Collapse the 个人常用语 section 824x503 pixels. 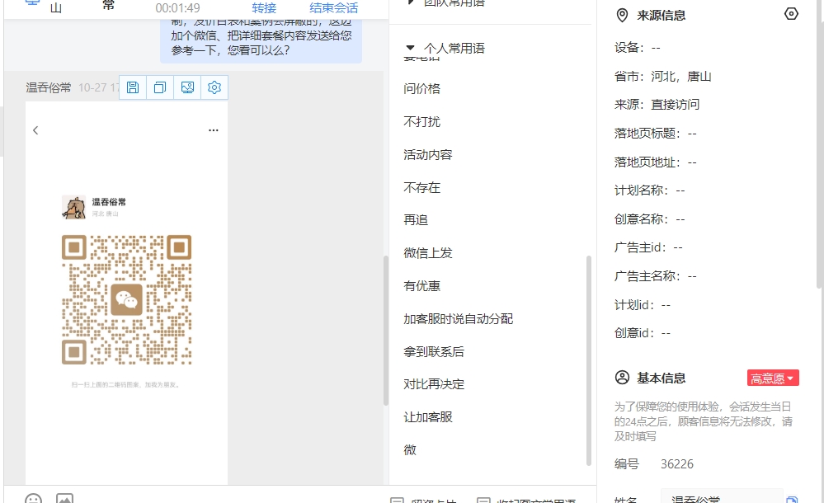point(411,49)
